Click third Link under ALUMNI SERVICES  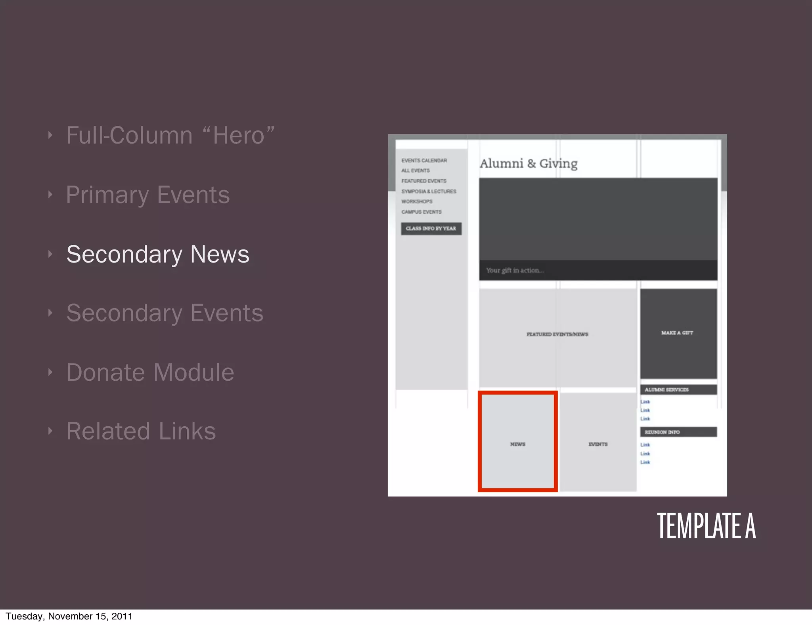tap(645, 419)
